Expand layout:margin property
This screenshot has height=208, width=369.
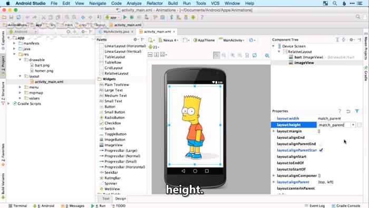pos(274,131)
